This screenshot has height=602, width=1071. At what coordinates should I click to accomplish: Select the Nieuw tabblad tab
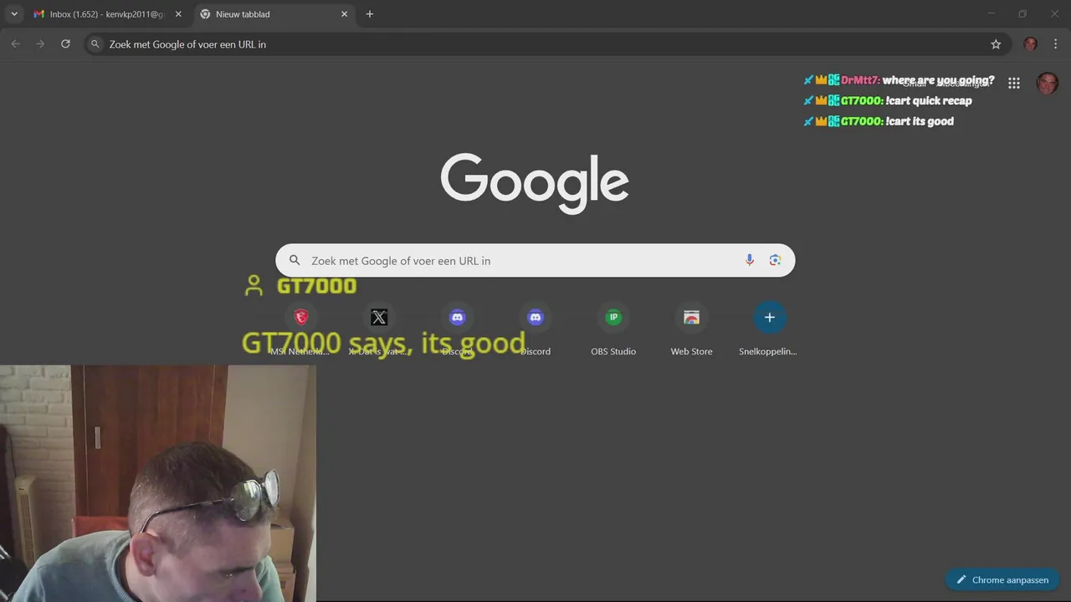274,14
